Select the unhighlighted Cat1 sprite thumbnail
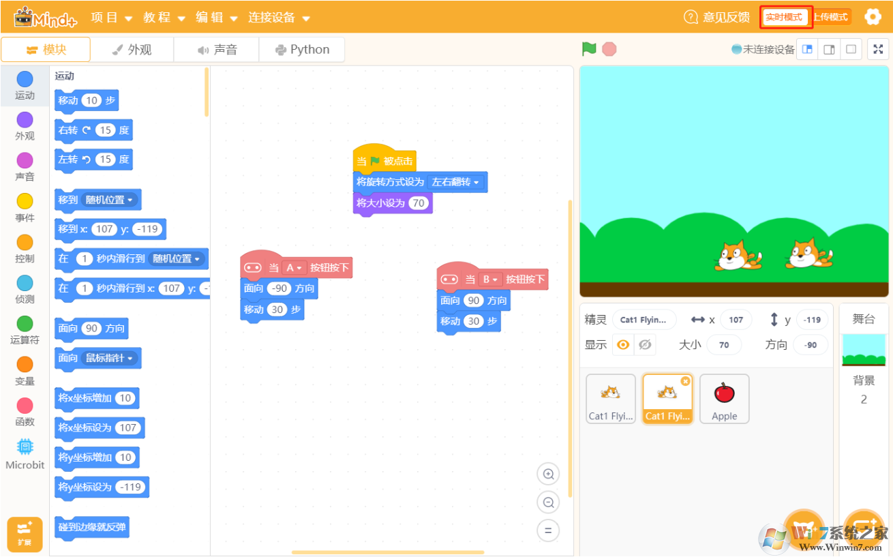This screenshot has height=557, width=893. (611, 399)
